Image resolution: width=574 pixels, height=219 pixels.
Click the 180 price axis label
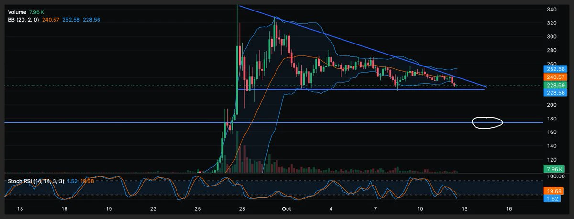(551, 118)
